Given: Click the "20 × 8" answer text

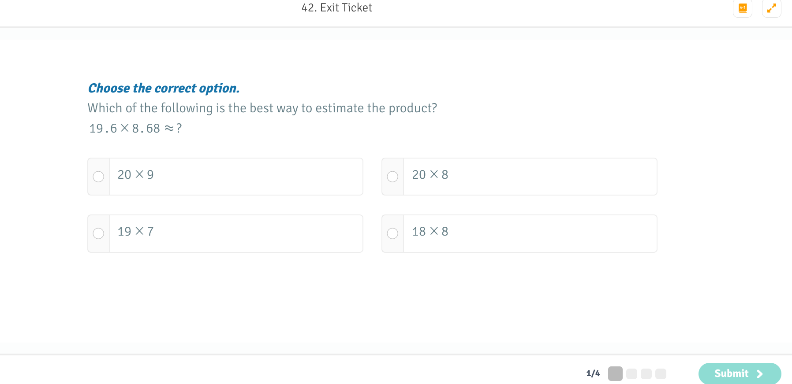Looking at the screenshot, I should tap(430, 175).
